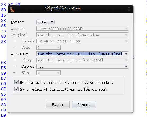The image size is (147, 117).
Task: Click hex byte 0B in background listing
Action: click(x=3, y=63)
